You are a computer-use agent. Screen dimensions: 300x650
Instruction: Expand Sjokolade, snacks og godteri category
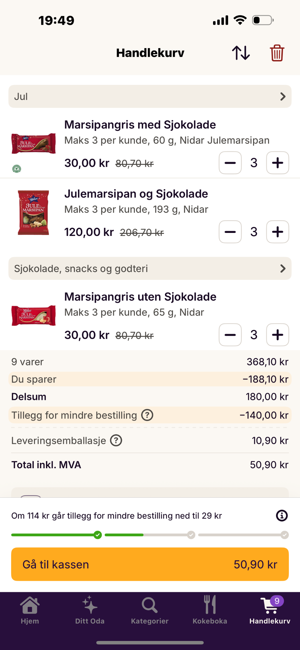click(150, 268)
